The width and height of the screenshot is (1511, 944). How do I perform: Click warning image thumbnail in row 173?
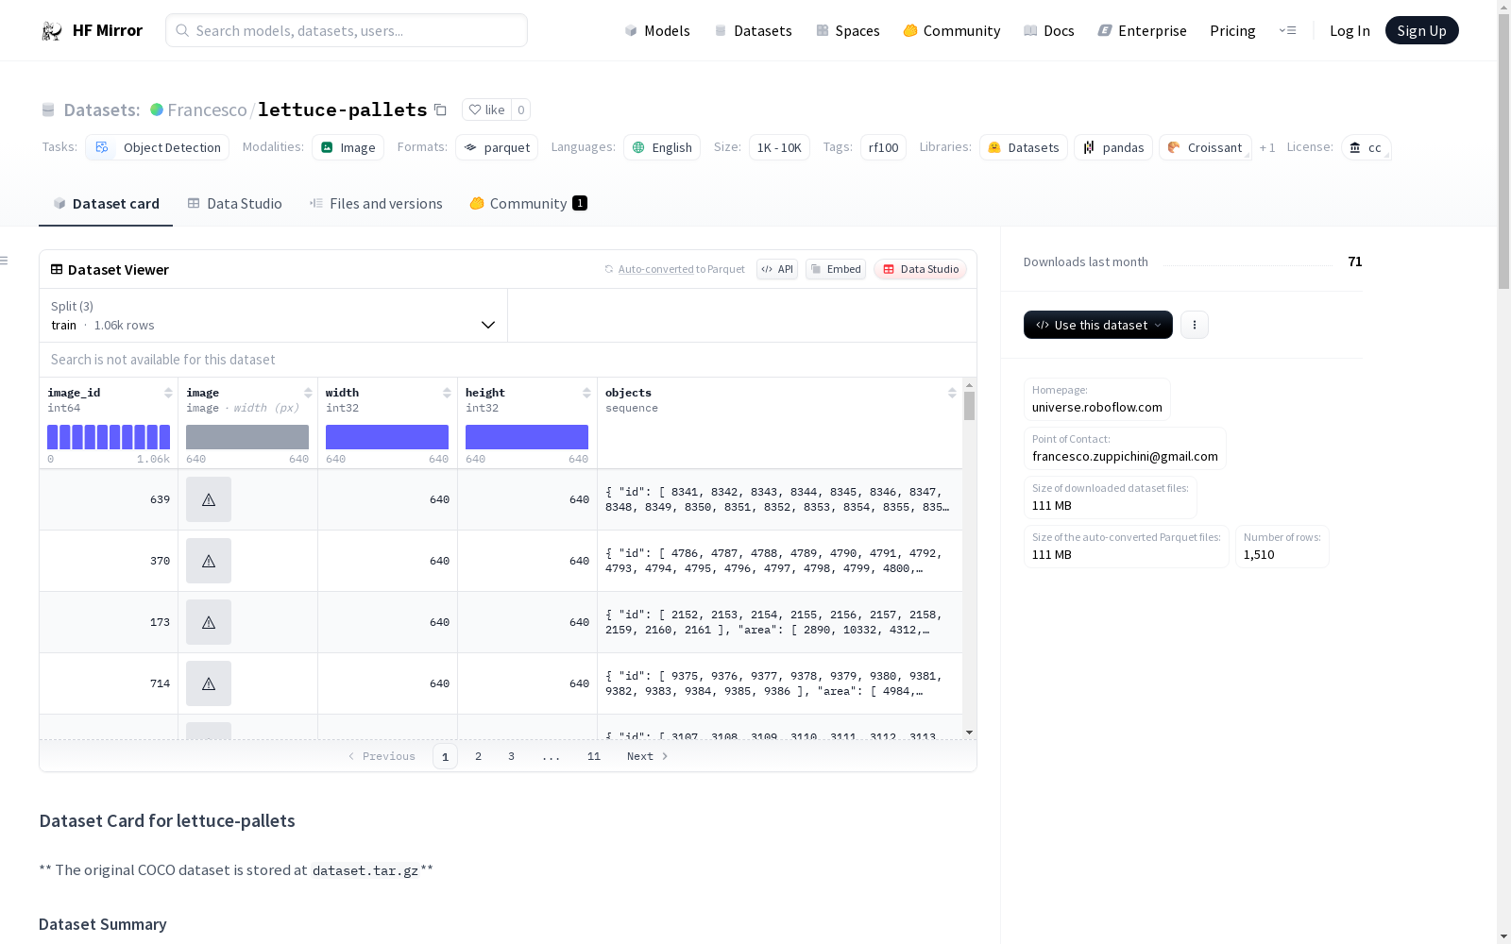[209, 622]
